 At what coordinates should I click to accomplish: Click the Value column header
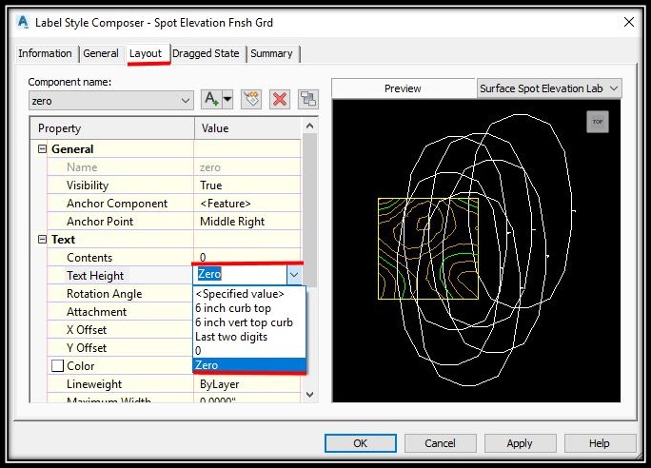(x=247, y=128)
